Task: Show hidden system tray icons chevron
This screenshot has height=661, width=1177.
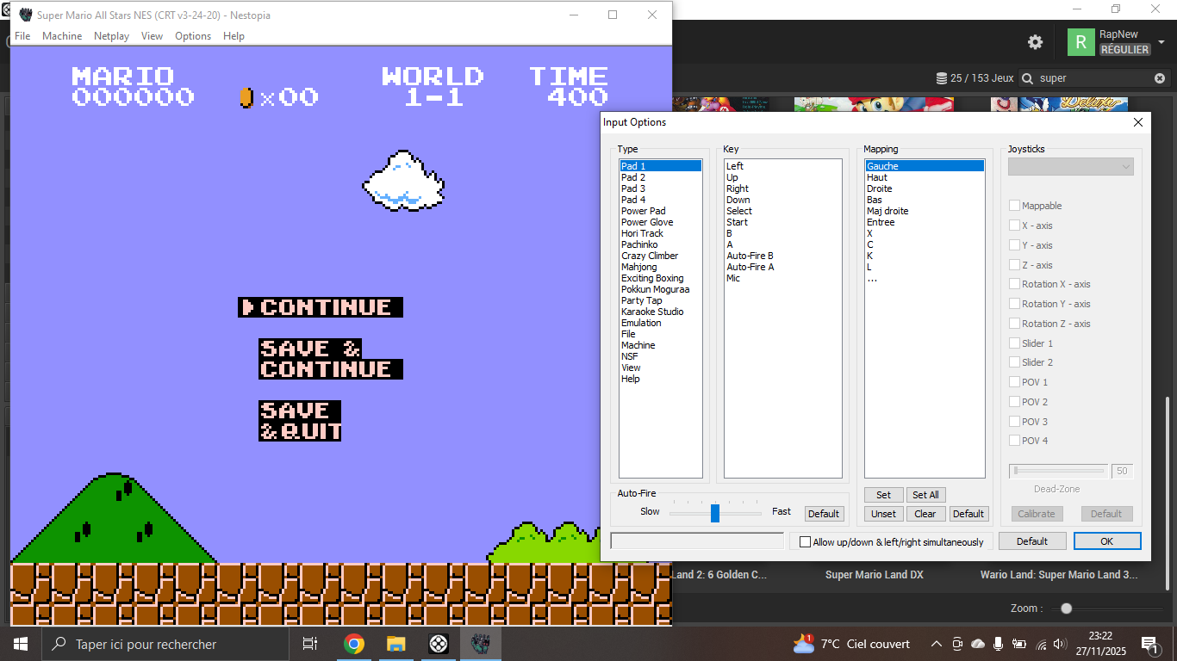Action: (937, 644)
